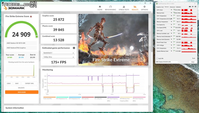Click the score distribution histogram
199x113 pixels.
[21, 71]
